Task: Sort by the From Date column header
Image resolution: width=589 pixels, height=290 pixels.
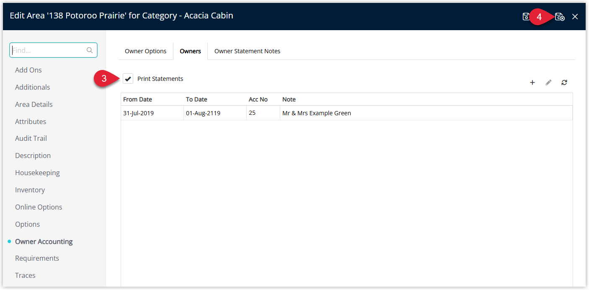Action: pos(152,99)
